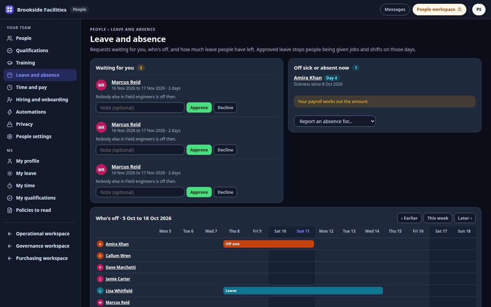The width and height of the screenshot is (491, 307).
Task: Open Dave Marchetti's profile link
Action: [121, 267]
